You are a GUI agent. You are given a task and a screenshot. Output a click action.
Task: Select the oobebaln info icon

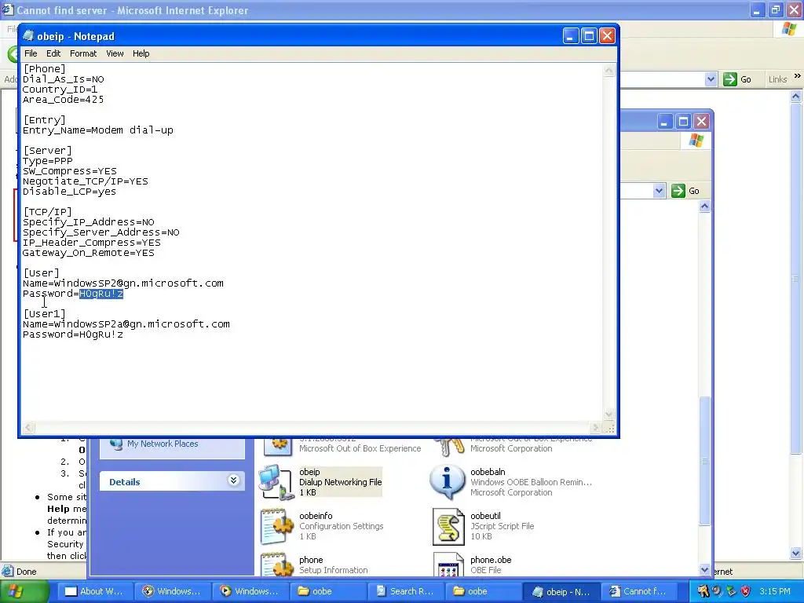[447, 482]
